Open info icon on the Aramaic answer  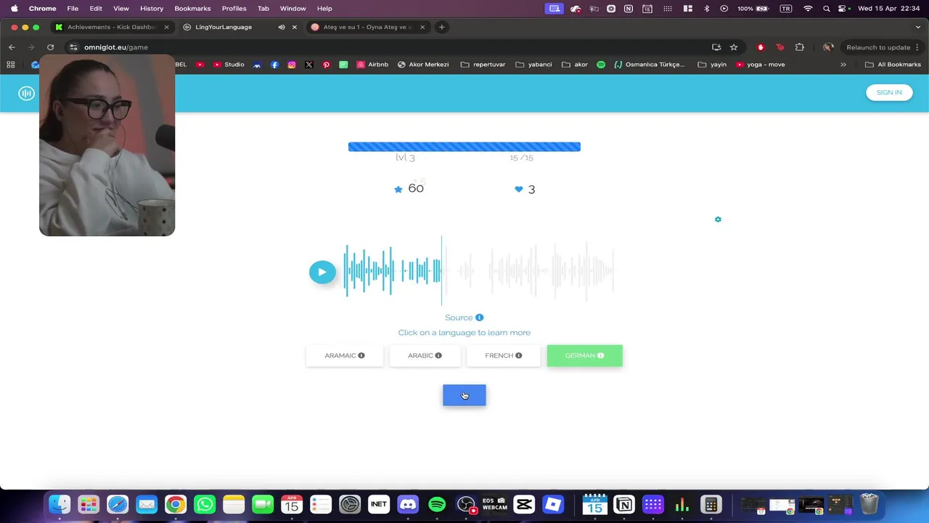pos(361,356)
